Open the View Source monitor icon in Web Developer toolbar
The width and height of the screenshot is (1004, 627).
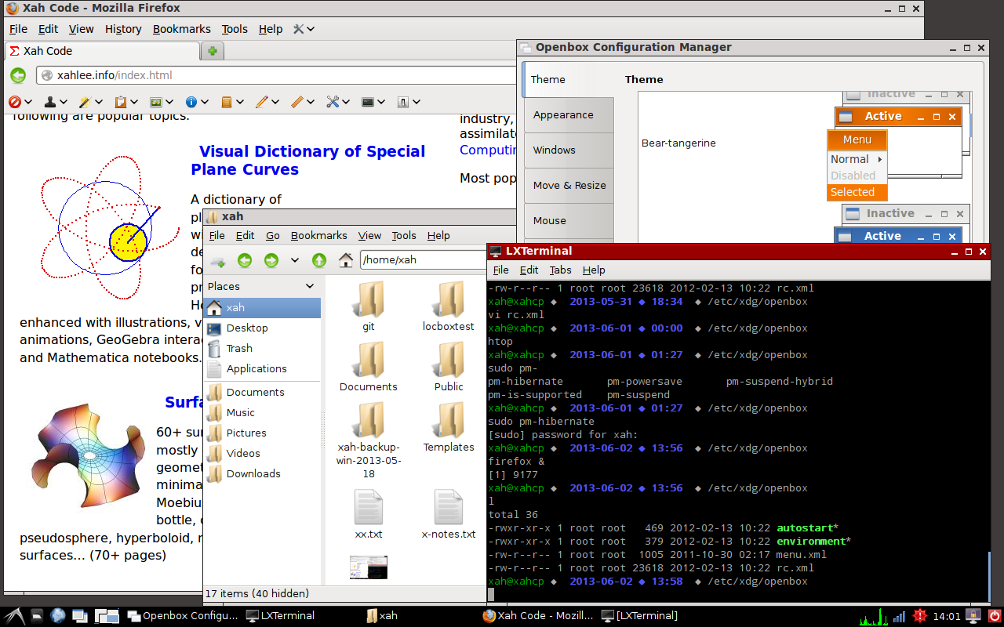(x=367, y=102)
